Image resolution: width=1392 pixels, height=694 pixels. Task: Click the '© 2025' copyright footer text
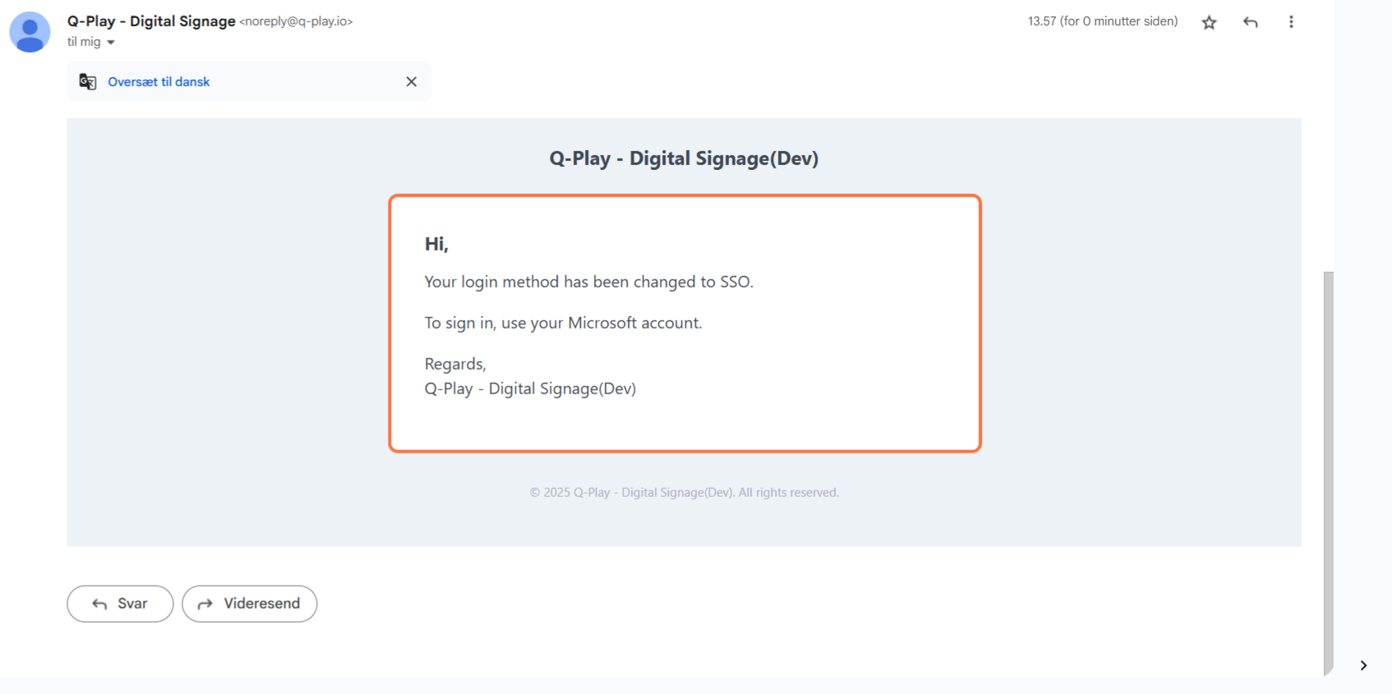point(684,493)
